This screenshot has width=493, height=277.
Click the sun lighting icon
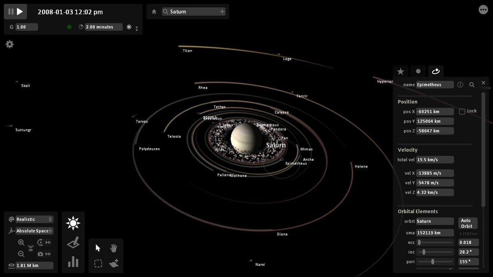coord(73,223)
